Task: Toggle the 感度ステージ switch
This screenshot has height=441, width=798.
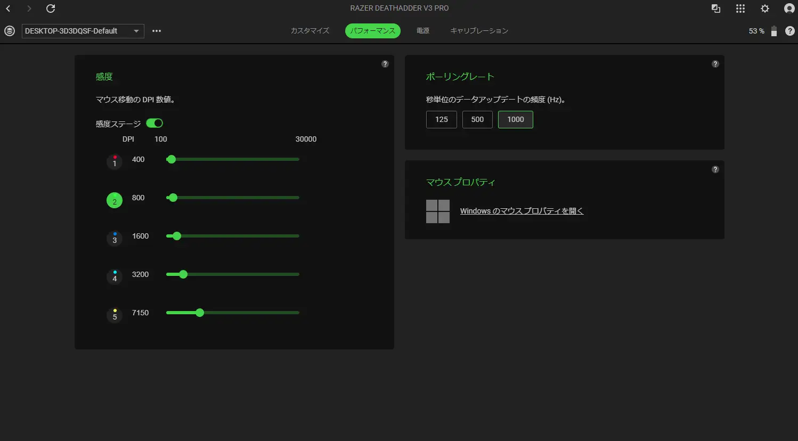Action: coord(154,123)
